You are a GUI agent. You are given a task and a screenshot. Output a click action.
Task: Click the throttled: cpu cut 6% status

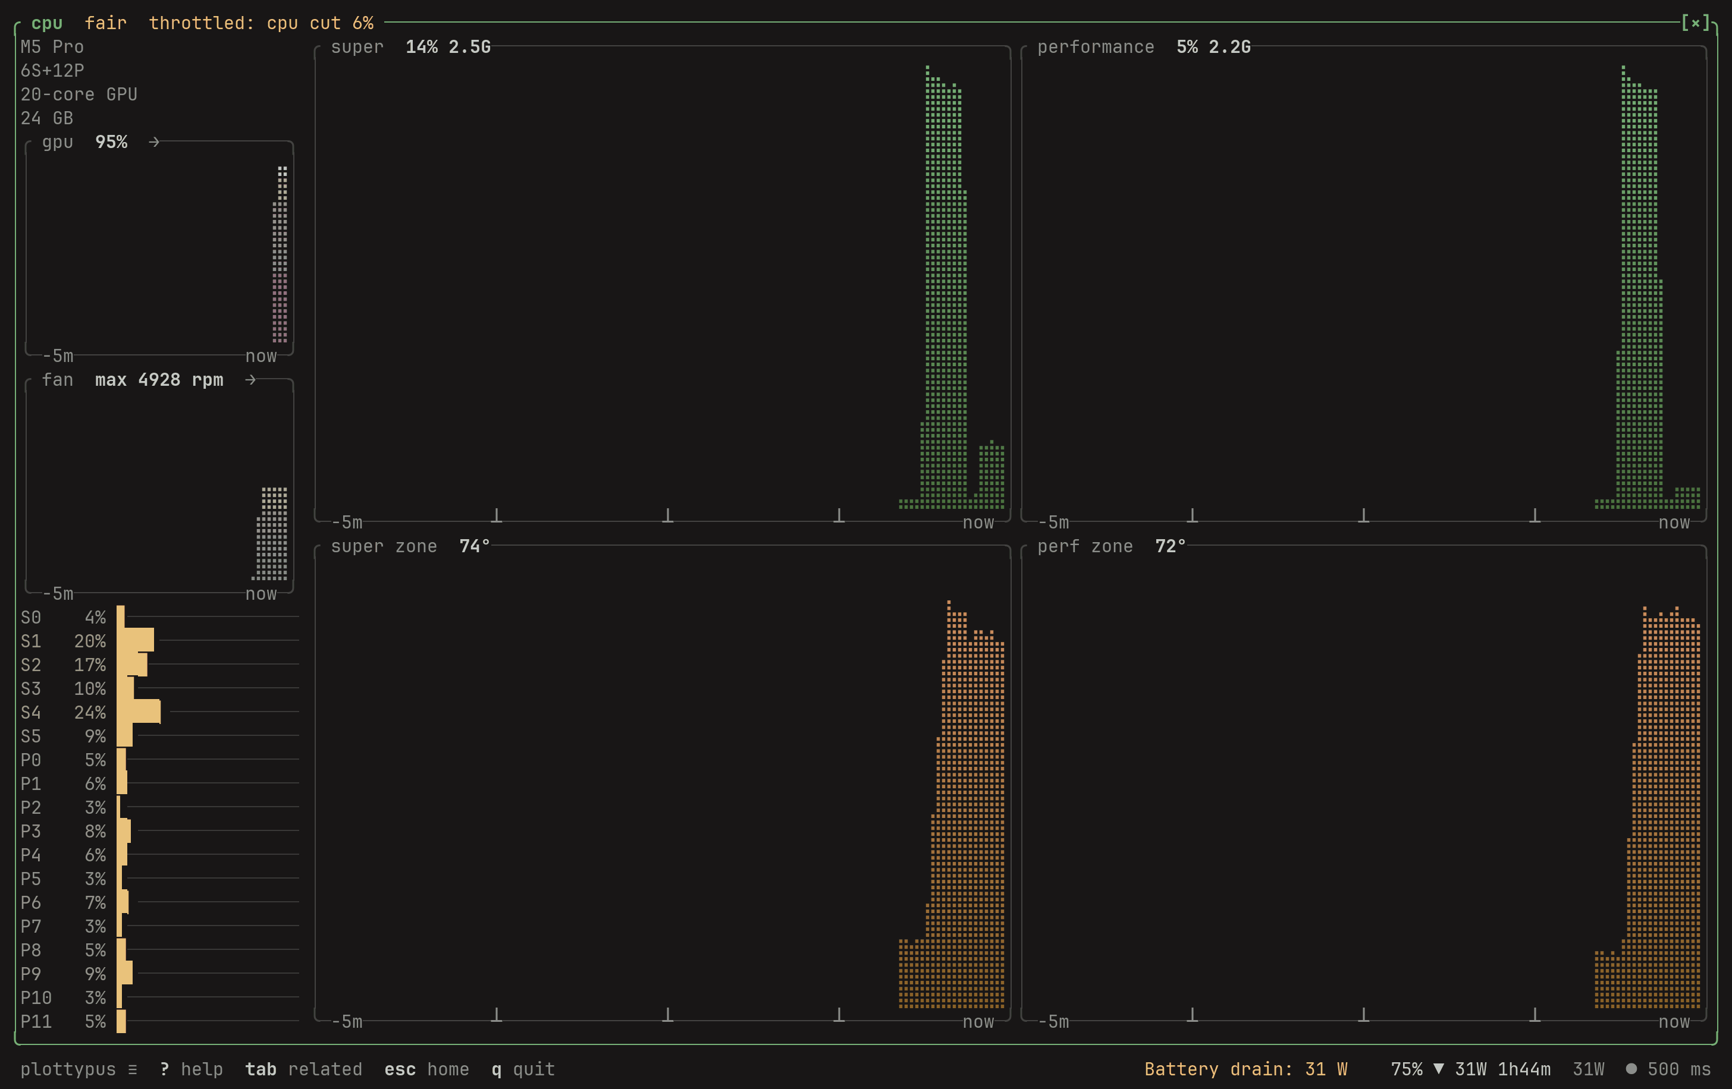click(261, 23)
